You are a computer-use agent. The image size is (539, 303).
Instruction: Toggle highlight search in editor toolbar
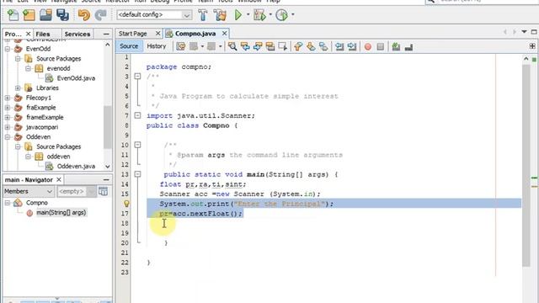coord(270,46)
